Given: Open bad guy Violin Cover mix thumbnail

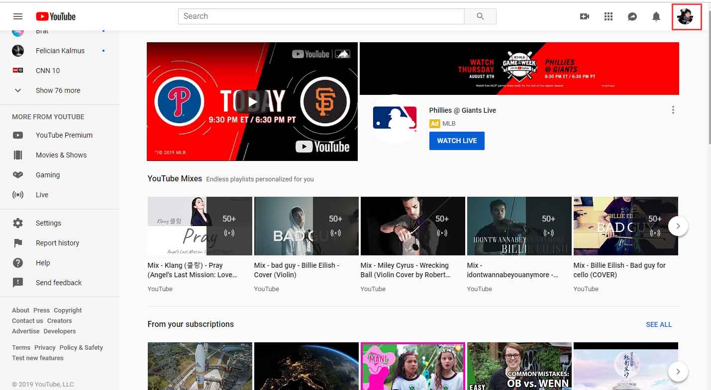Looking at the screenshot, I should coord(306,226).
